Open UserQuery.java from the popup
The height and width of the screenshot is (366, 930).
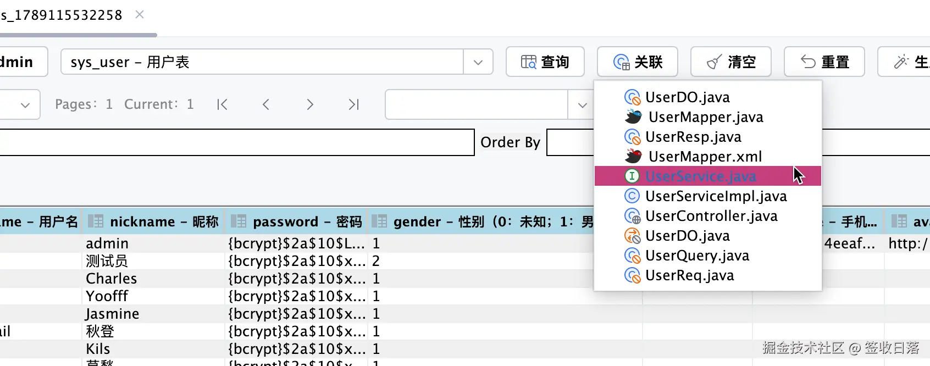[708, 256]
